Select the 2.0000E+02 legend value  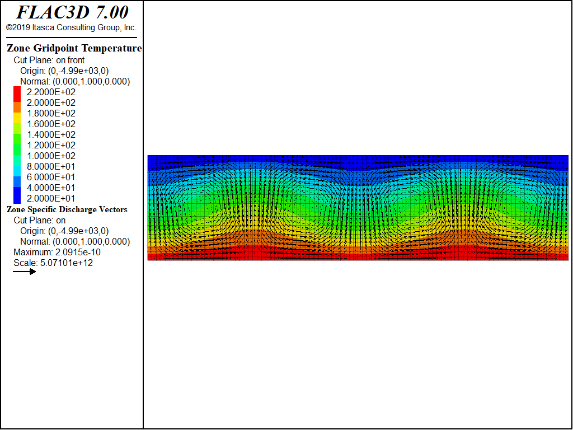tap(51, 102)
